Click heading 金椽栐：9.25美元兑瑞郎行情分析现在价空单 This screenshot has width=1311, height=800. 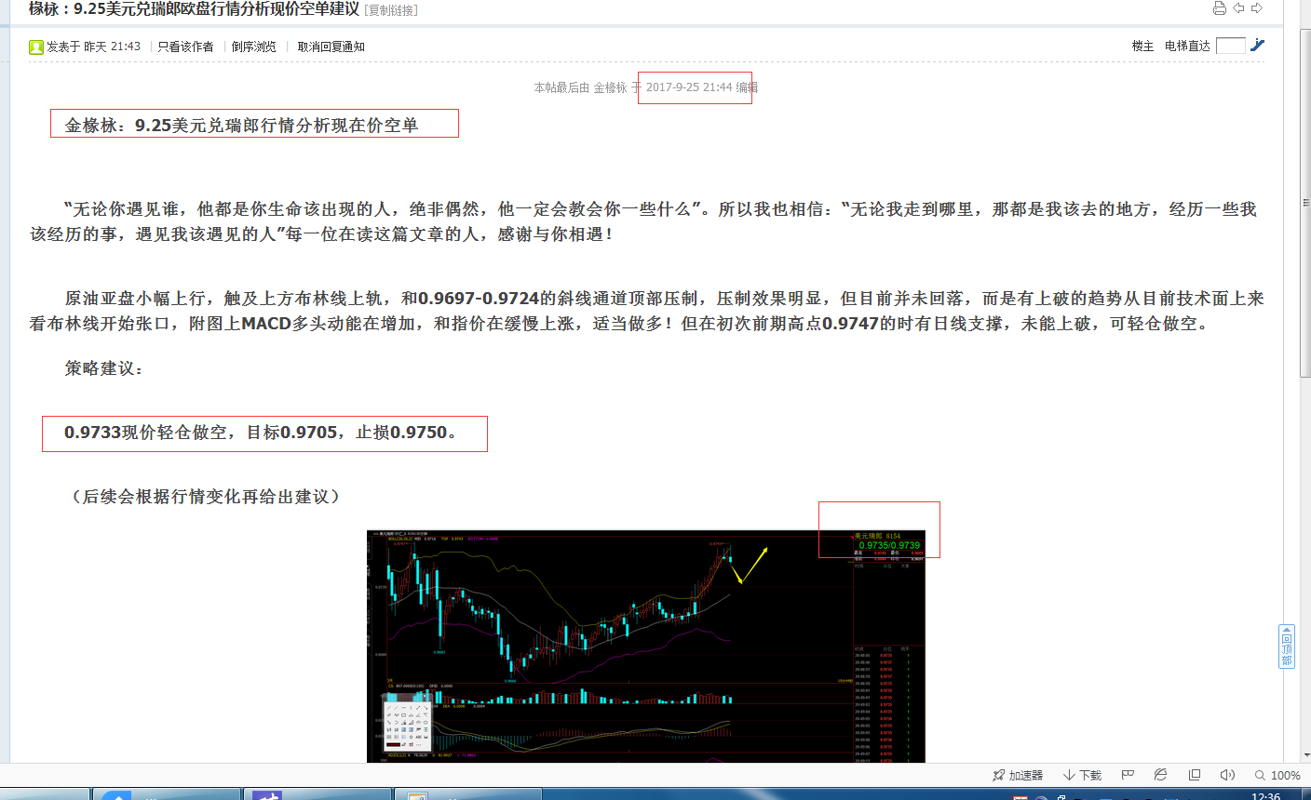pyautogui.click(x=241, y=125)
